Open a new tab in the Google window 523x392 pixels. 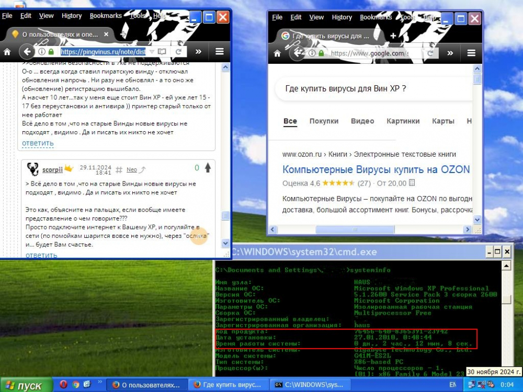(393, 36)
